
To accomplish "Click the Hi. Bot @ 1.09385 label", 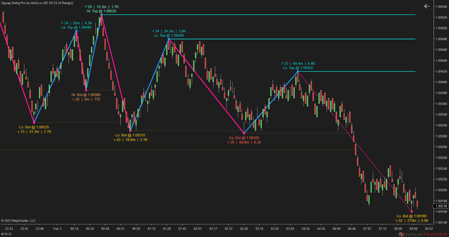I will (86, 95).
